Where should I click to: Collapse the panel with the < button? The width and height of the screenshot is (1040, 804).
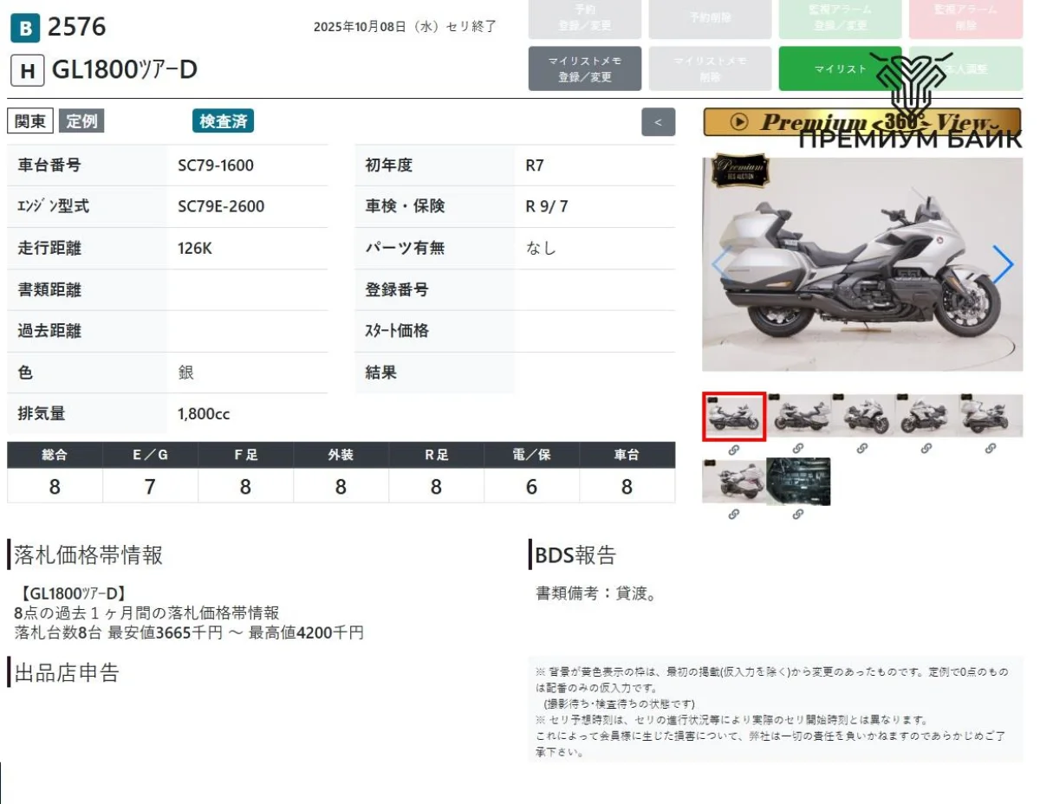[658, 122]
